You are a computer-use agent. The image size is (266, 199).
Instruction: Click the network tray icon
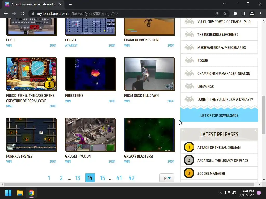(x=227, y=193)
